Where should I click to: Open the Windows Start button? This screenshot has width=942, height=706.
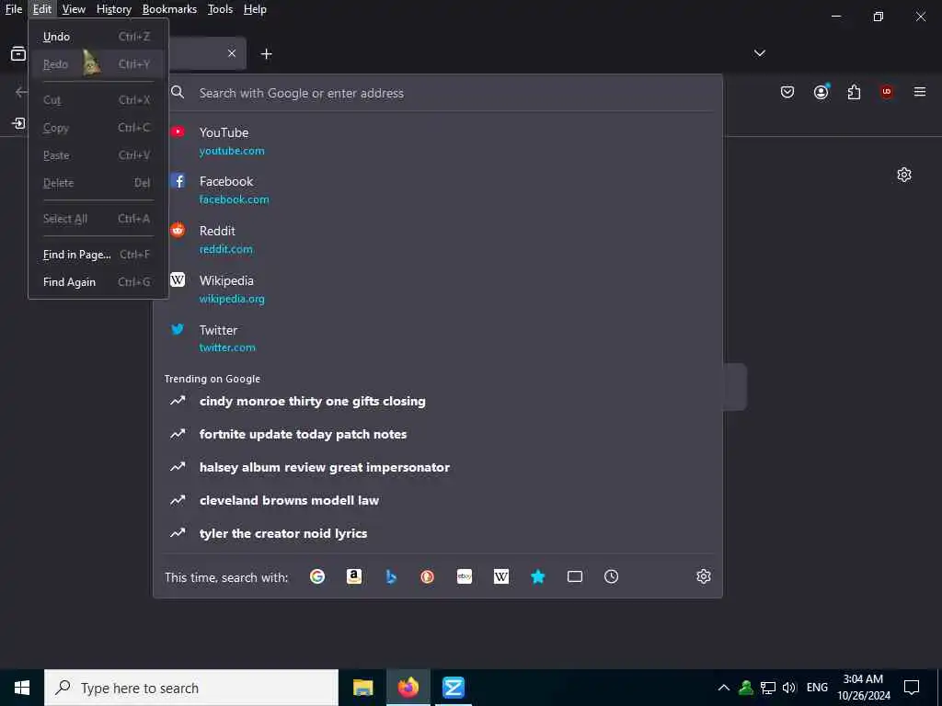tap(22, 688)
